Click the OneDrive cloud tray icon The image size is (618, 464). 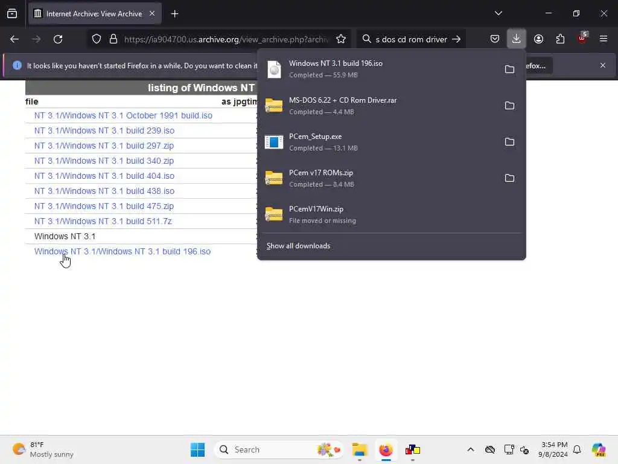coord(490,449)
